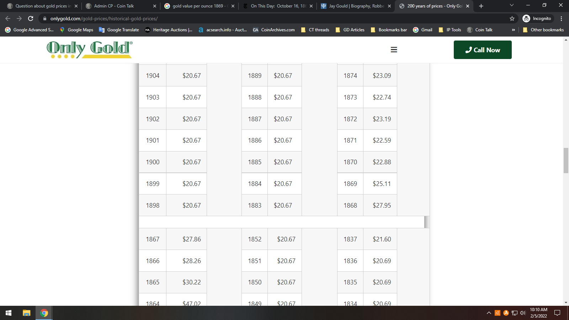
Task: Close the 'On This Day: October 16' tab
Action: tap(311, 6)
